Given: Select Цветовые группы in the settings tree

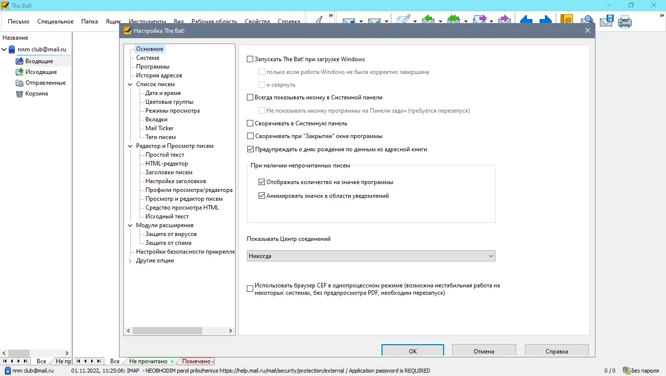Looking at the screenshot, I should coord(169,102).
